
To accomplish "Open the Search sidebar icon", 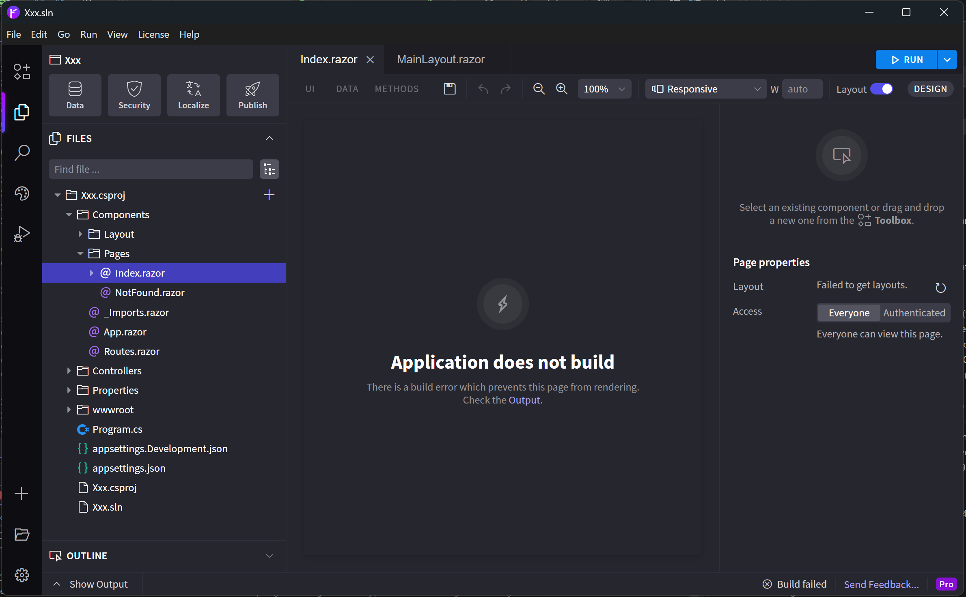I will coord(22,152).
